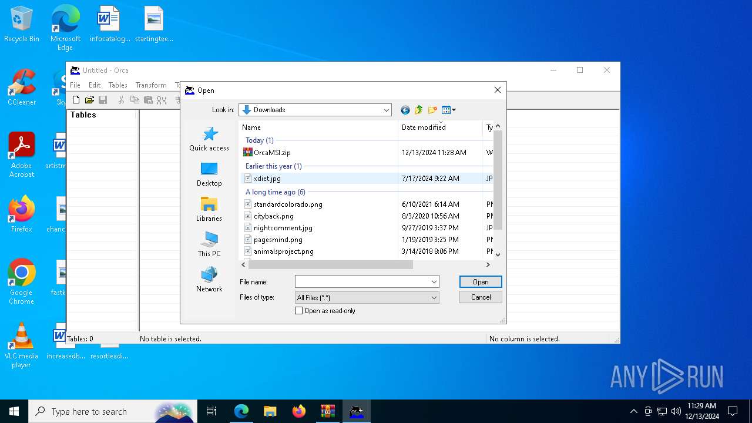Open the File menu in Orca
Viewport: 752px width, 423px height.
(75, 85)
